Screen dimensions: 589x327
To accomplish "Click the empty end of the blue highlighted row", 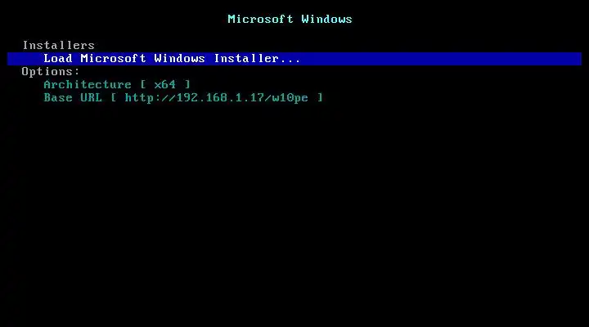I will pyautogui.click(x=441, y=59).
